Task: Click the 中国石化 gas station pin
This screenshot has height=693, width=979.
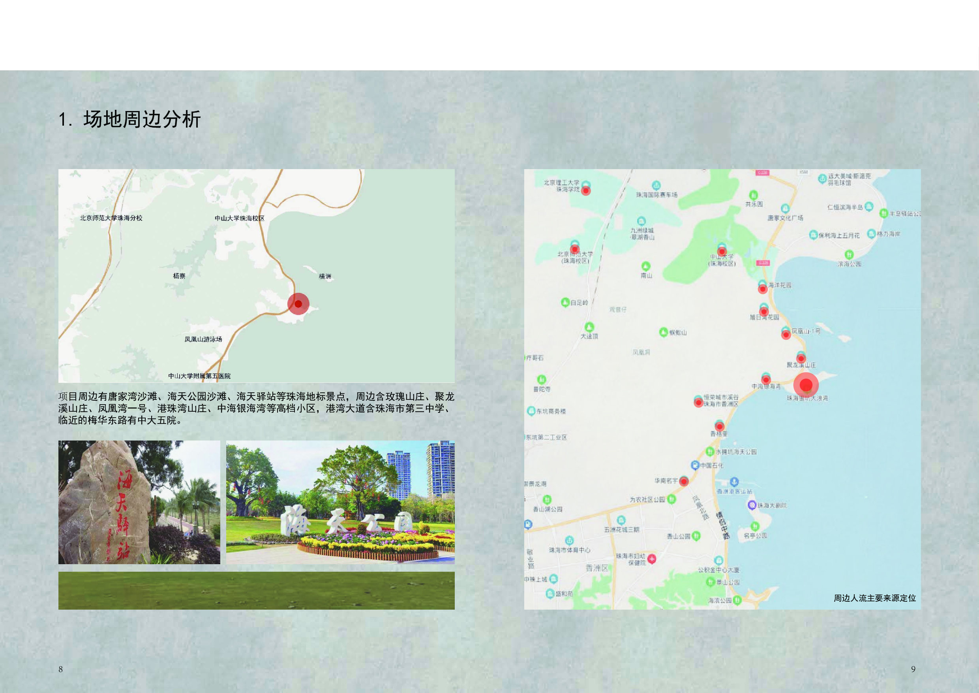Action: click(x=695, y=465)
